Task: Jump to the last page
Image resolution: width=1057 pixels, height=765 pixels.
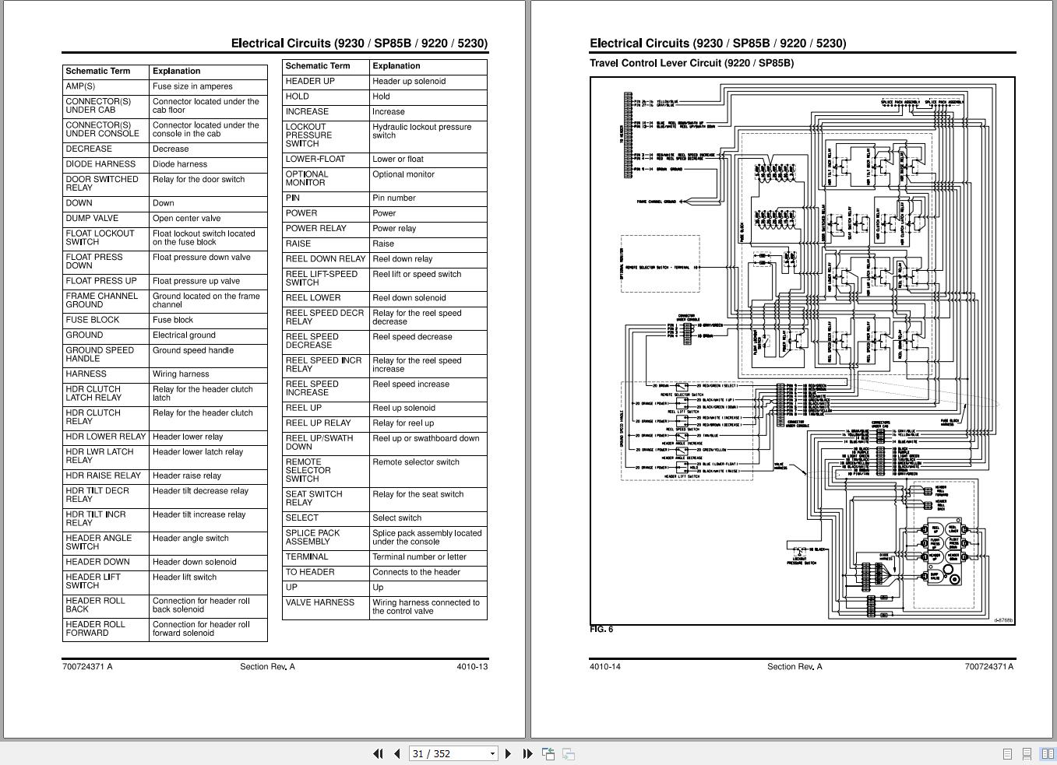Action: [527, 753]
